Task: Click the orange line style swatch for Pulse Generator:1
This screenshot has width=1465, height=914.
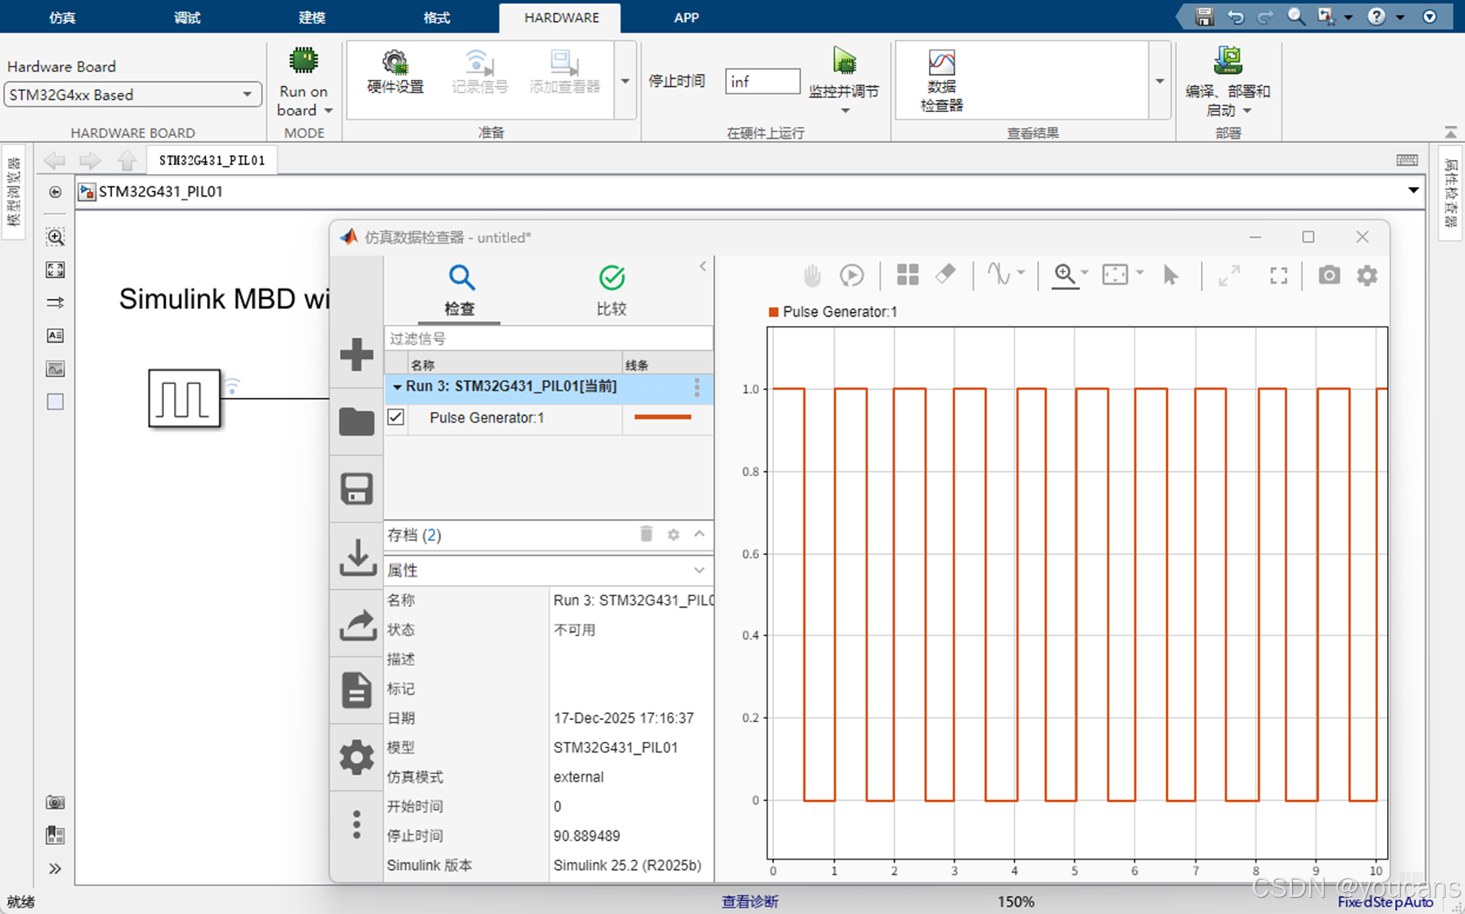Action: click(663, 418)
